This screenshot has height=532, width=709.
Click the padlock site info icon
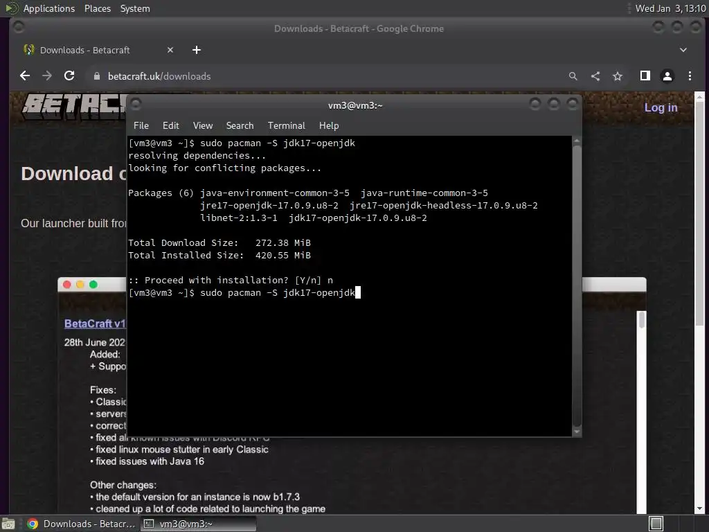point(96,76)
